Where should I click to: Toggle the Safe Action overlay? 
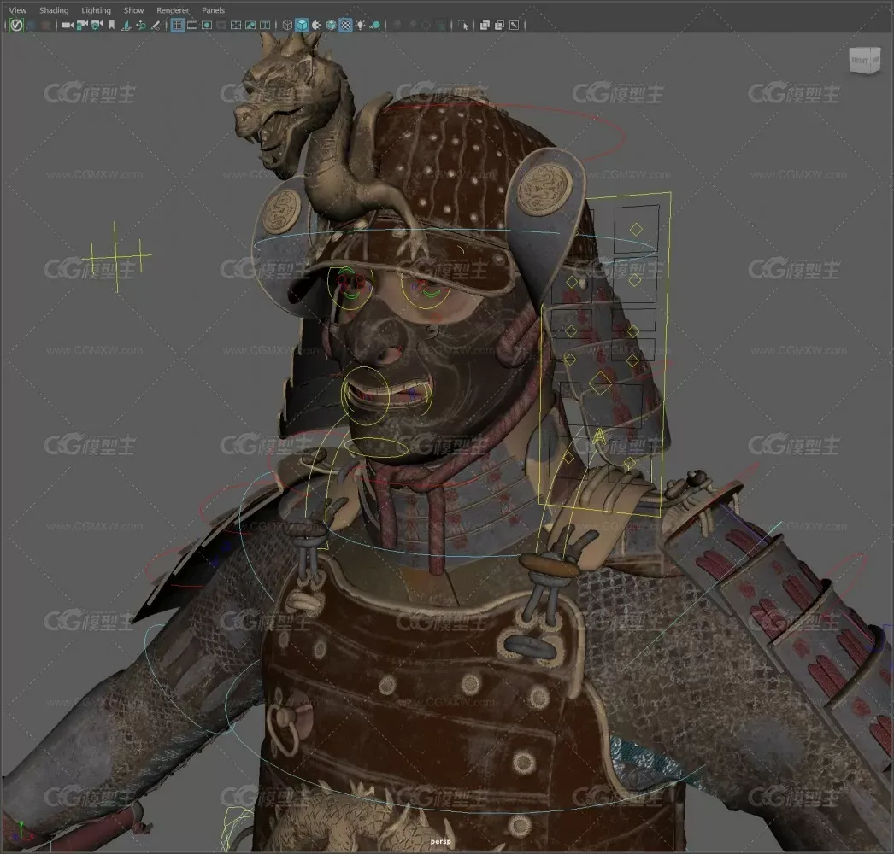pyautogui.click(x=250, y=25)
